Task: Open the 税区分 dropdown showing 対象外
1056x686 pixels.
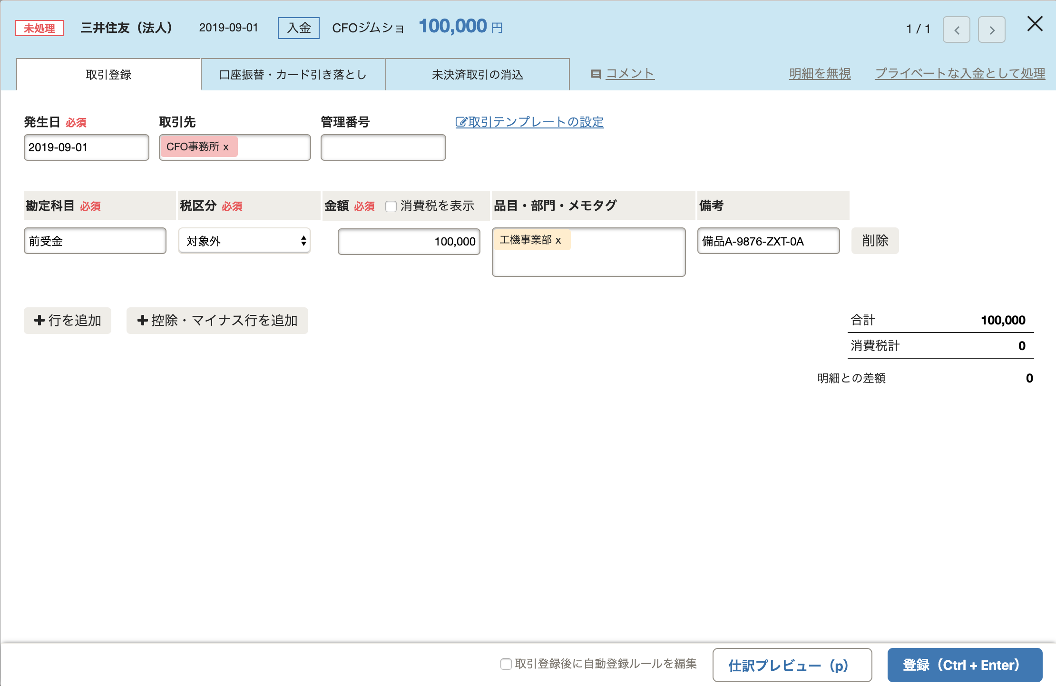Action: point(244,241)
